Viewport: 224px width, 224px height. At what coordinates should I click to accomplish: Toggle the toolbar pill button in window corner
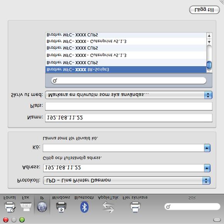point(217,220)
